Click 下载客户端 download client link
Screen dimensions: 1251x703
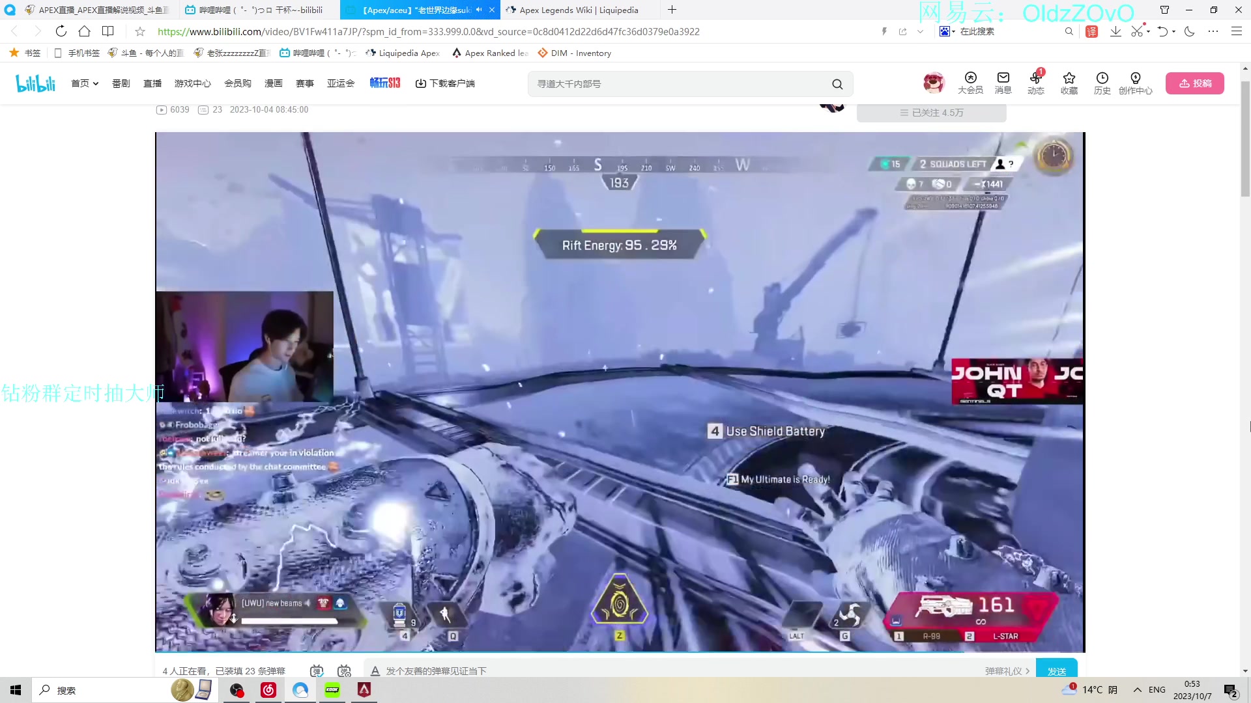445,83
